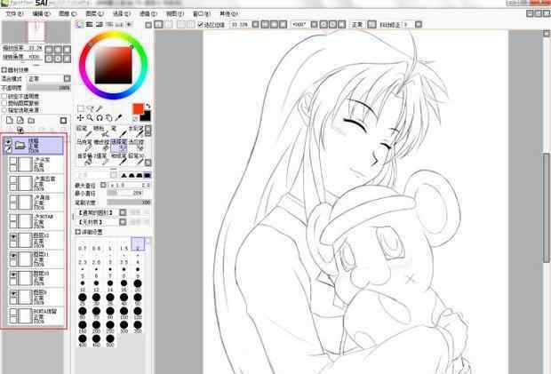The height and width of the screenshot is (374, 551).
Task: Create a new normal layer
Action: pos(10,121)
